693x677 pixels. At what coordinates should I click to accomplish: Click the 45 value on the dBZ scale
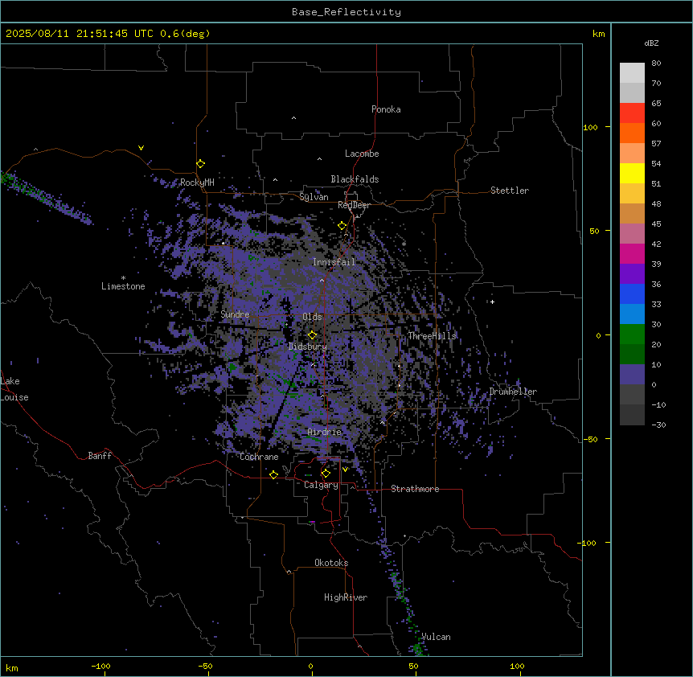pyautogui.click(x=656, y=224)
